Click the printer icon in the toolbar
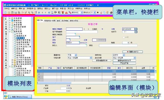This screenshot has width=164, height=100. point(111,13)
